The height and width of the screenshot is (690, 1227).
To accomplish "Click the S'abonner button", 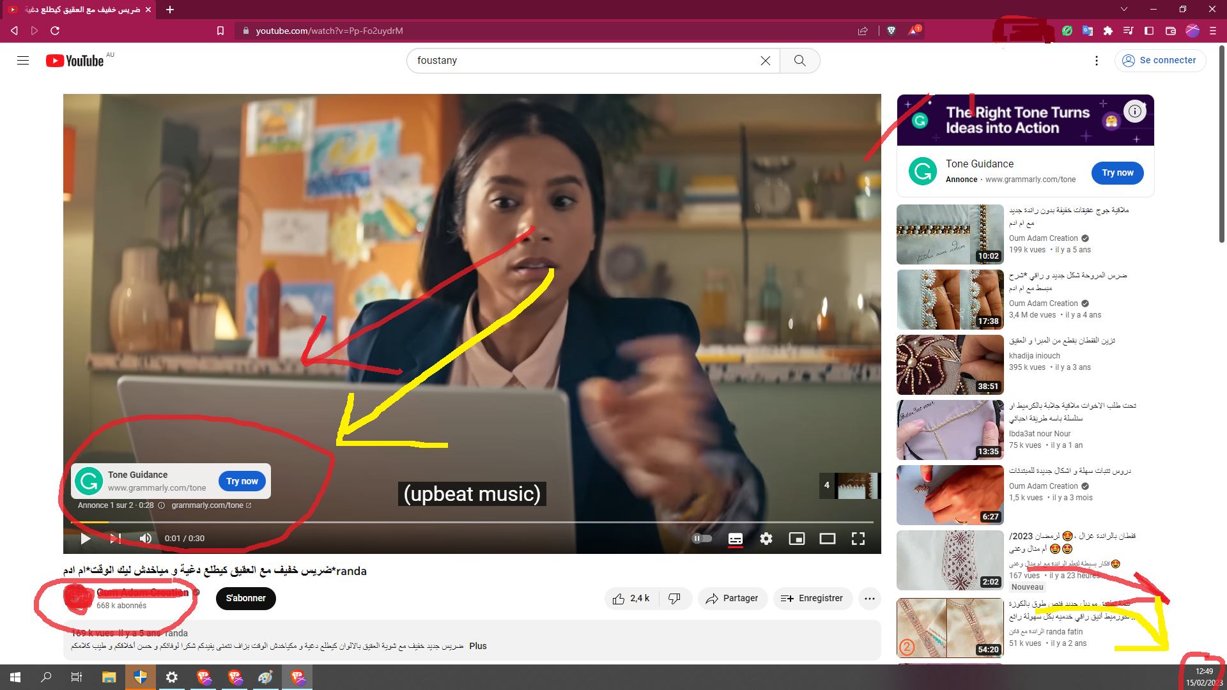I will [x=245, y=598].
